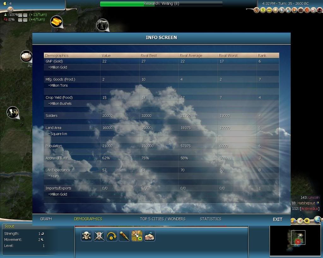Activate the go-to map arrow action
Image resolution: width=323 pixels, height=258 pixels.
pyautogui.click(x=137, y=236)
